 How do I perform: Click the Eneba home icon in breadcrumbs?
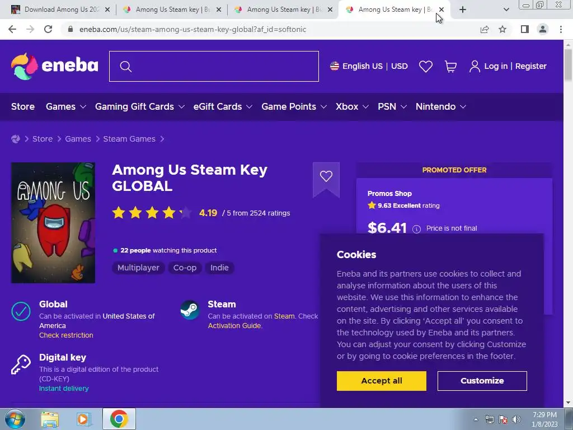(x=15, y=139)
